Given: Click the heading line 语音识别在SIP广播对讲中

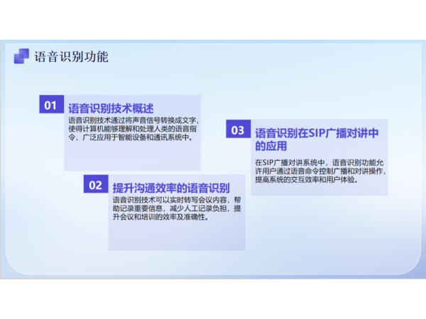Looking at the screenshot, I should (x=316, y=133).
